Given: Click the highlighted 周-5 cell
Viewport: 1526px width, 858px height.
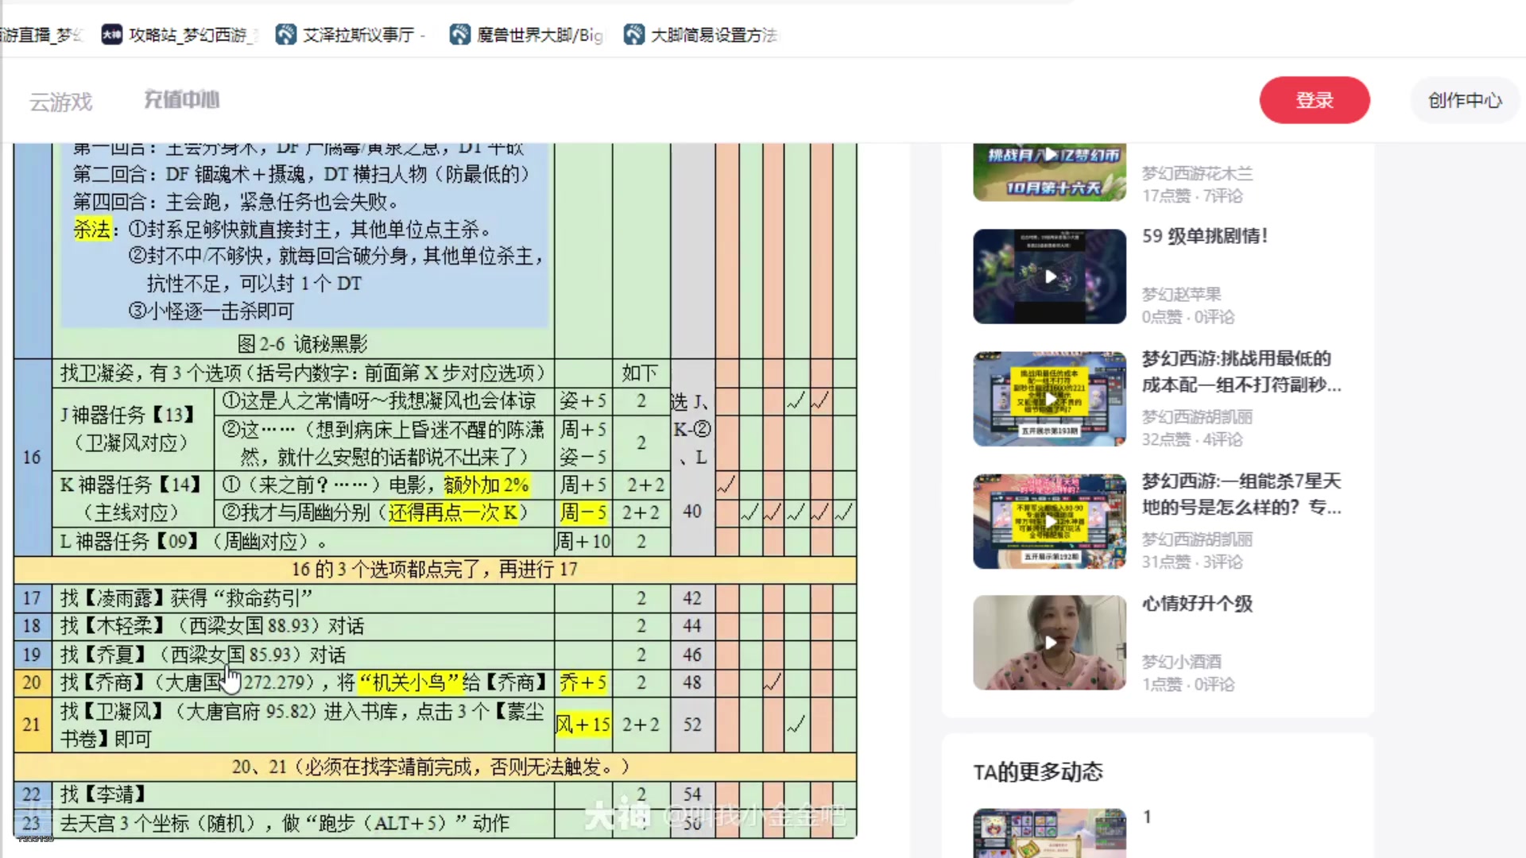Looking at the screenshot, I should coord(583,512).
